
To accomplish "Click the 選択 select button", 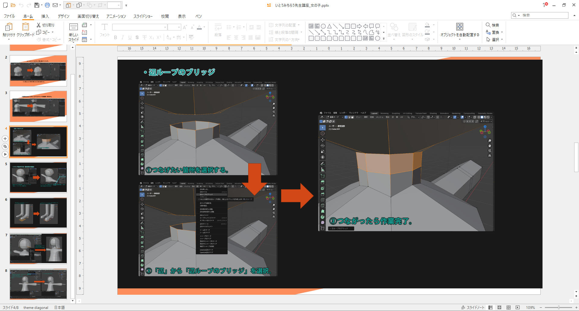I will coord(492,39).
